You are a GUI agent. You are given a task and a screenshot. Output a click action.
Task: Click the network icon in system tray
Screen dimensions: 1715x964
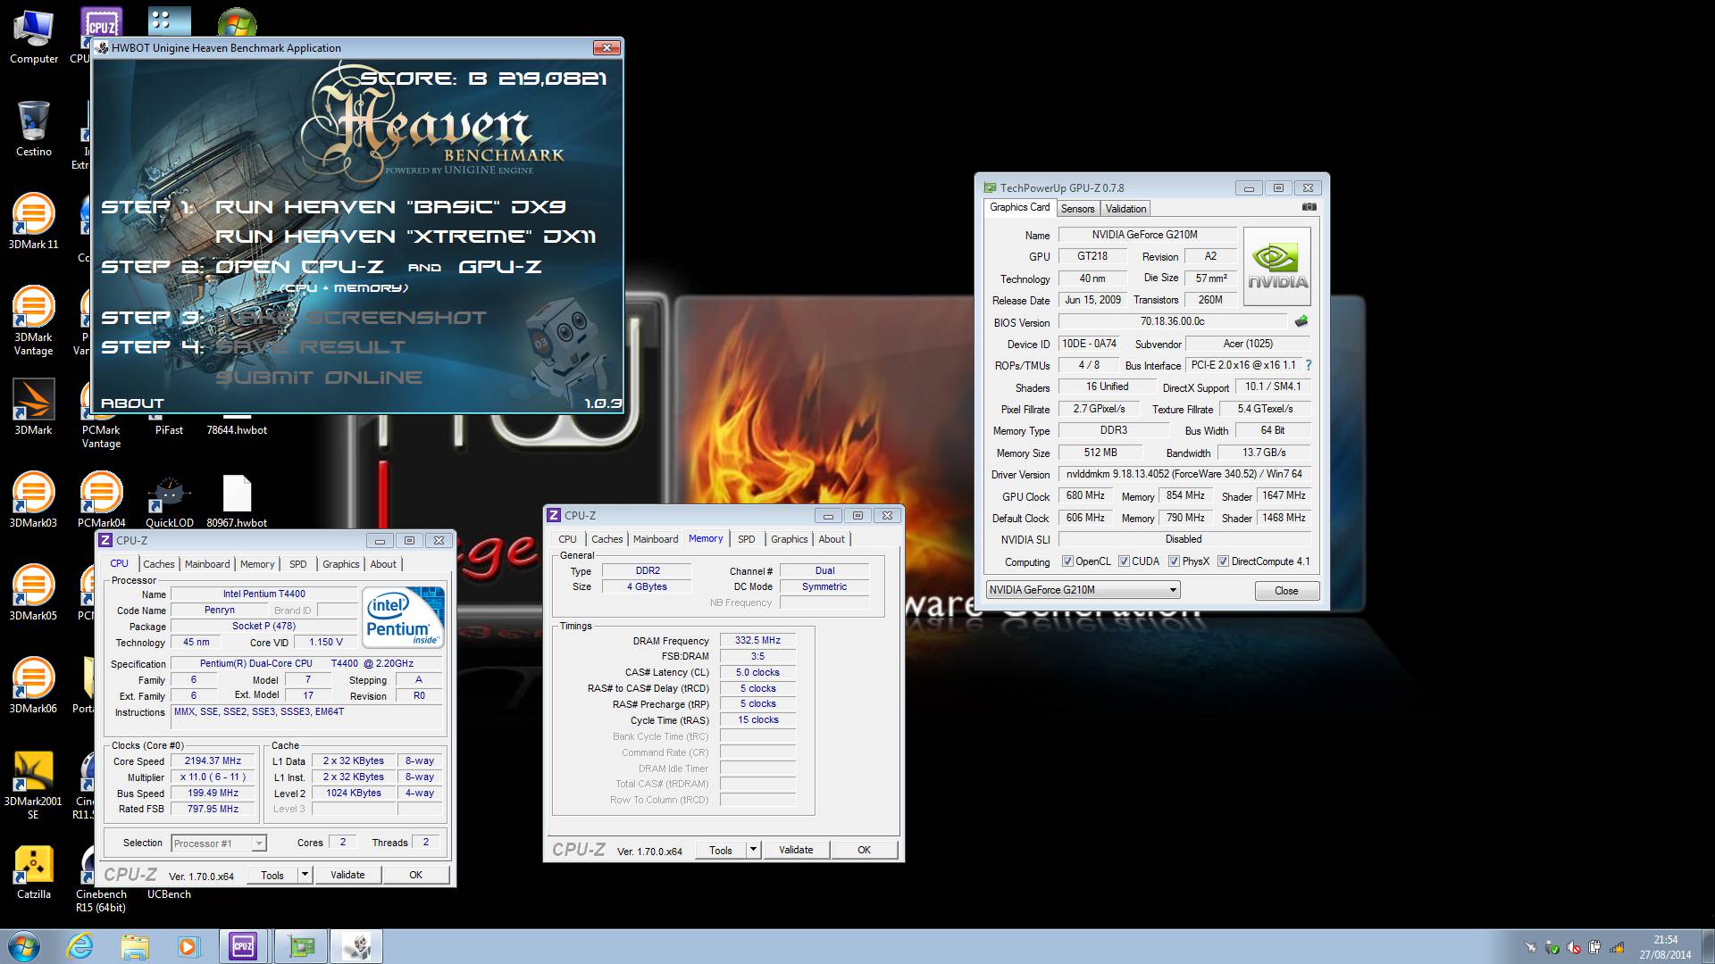[x=1618, y=947]
